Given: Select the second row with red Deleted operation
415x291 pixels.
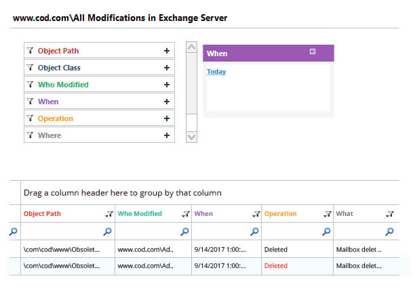Looking at the screenshot, I should (x=203, y=266).
